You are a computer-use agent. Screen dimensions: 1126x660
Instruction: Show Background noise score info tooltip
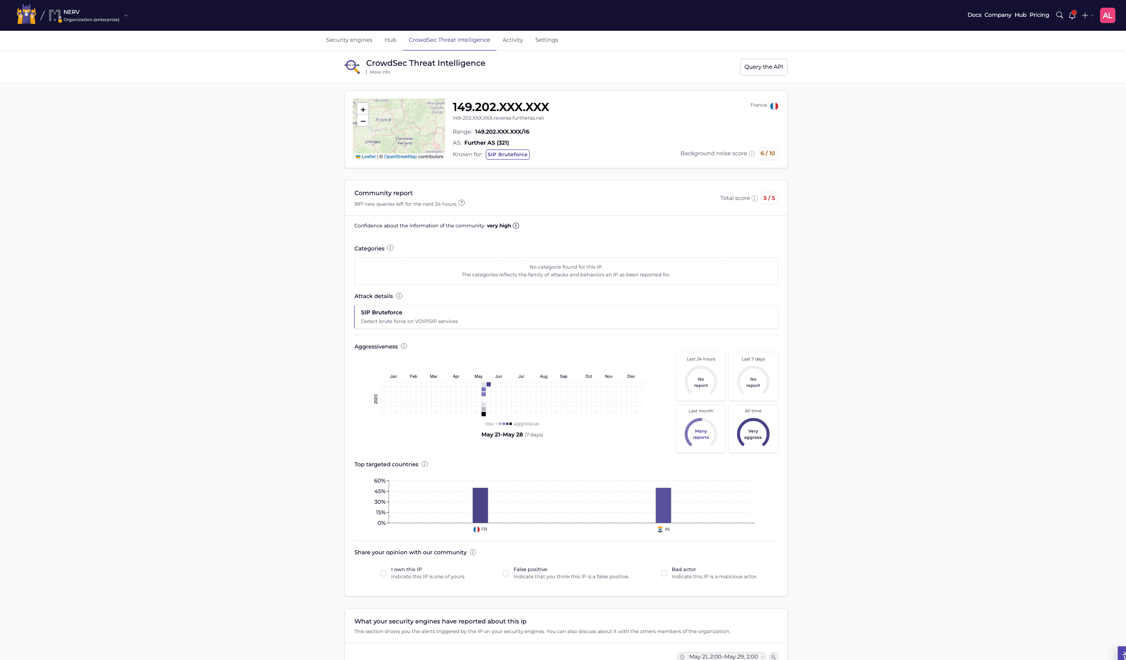(752, 154)
